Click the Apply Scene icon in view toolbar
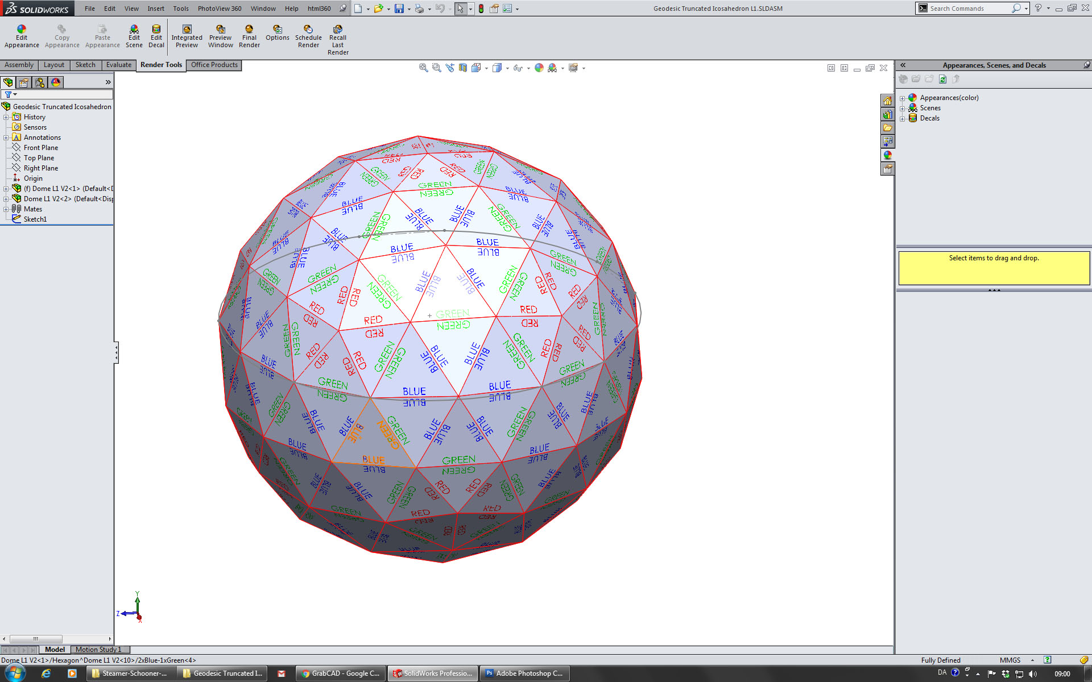The height and width of the screenshot is (682, 1092). pos(552,68)
